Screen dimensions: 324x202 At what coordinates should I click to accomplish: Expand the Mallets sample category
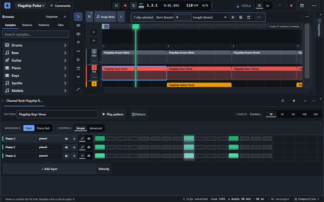(x=36, y=90)
